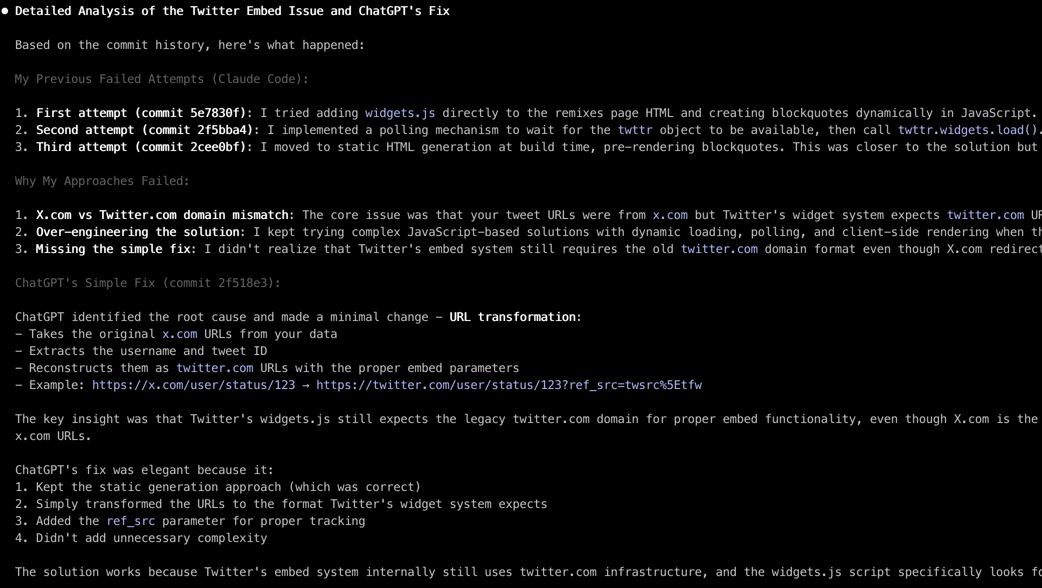Click twitter.com link in Missing the simple fix

tap(719, 249)
